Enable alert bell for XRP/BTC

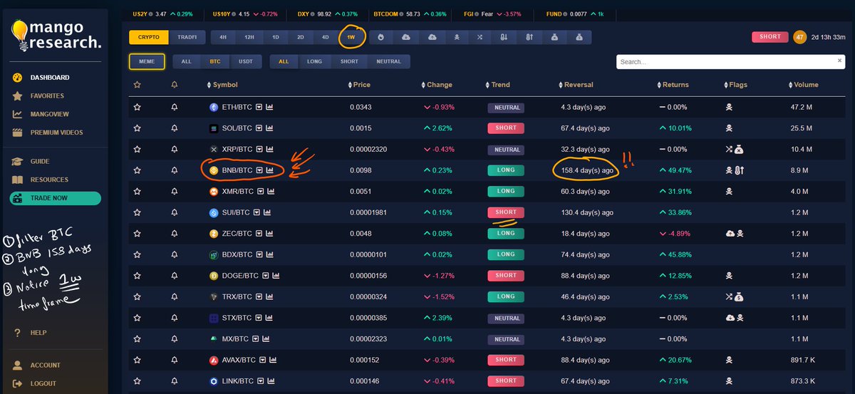pos(175,150)
